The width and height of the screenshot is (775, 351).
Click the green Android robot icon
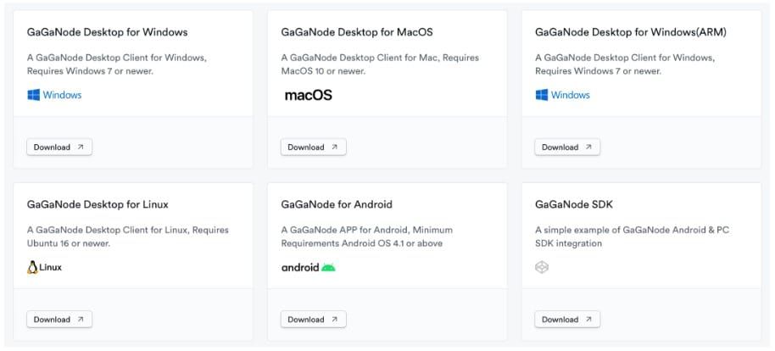[328, 267]
